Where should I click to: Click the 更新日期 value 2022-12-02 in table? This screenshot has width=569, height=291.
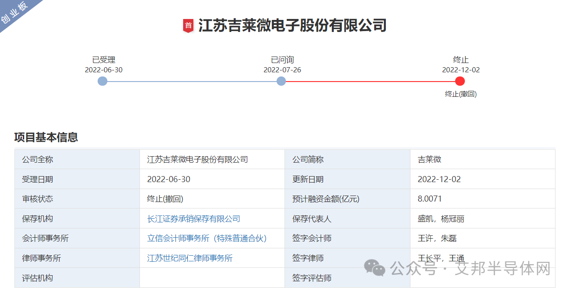pos(439,179)
